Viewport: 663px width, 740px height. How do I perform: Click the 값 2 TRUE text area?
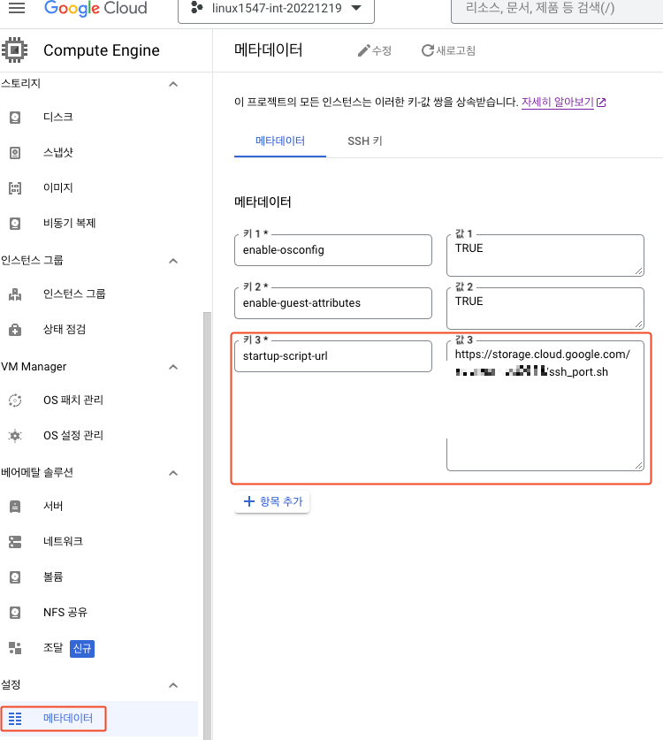(545, 309)
